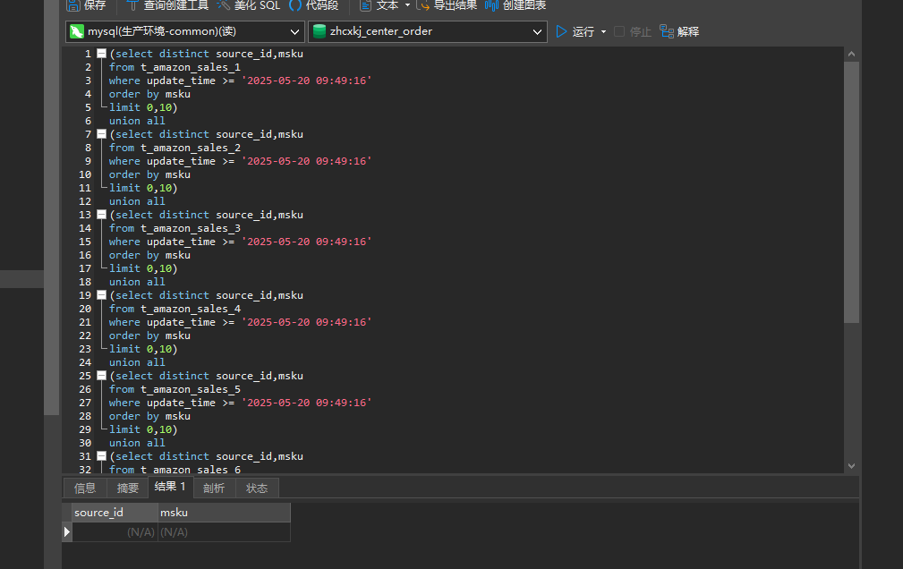Screen dimensions: 903x569
Task: Collapse the select block at line 1
Action: [101, 54]
